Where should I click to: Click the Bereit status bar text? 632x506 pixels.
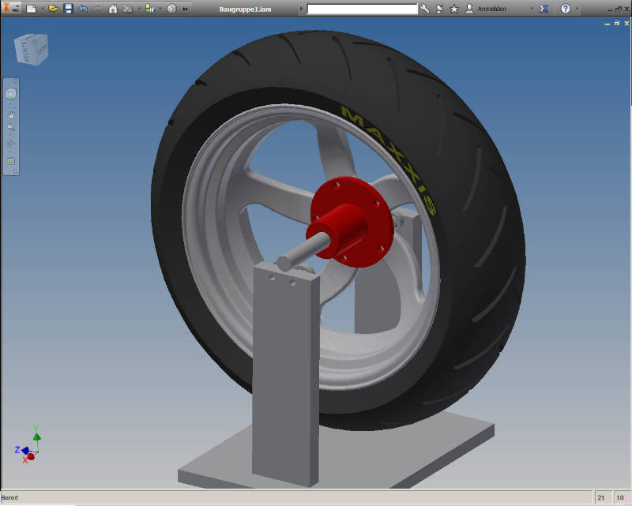pos(9,498)
